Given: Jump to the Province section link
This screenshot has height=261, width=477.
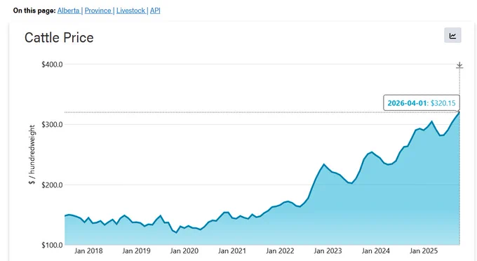Looking at the screenshot, I should pyautogui.click(x=98, y=11).
